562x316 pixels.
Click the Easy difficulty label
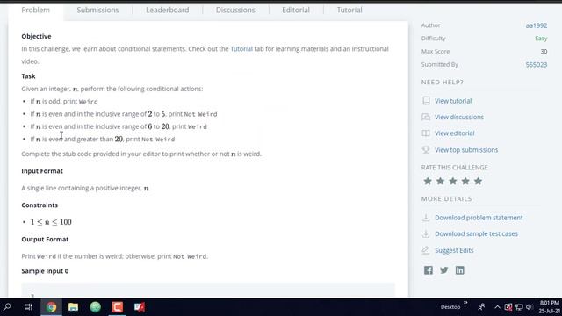pyautogui.click(x=541, y=39)
